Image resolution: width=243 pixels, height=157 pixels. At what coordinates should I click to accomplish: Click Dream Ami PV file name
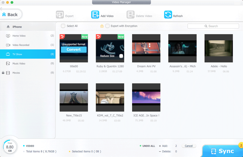[x=146, y=66]
